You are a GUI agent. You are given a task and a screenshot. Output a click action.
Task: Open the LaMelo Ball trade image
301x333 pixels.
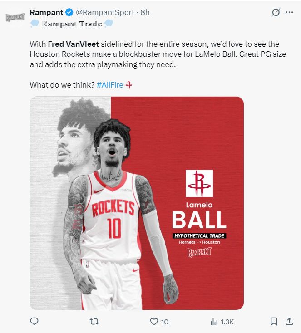click(137, 203)
